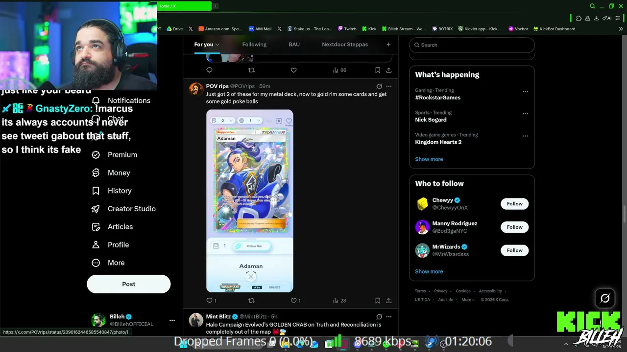This screenshot has height=352, width=627.
Task: Reply to the tweet with 66 views
Action: coord(209,70)
